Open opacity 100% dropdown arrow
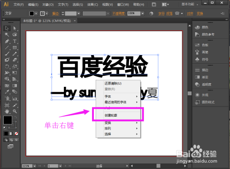Image resolution: width=230 pixels, height=169 pixels. [143, 14]
